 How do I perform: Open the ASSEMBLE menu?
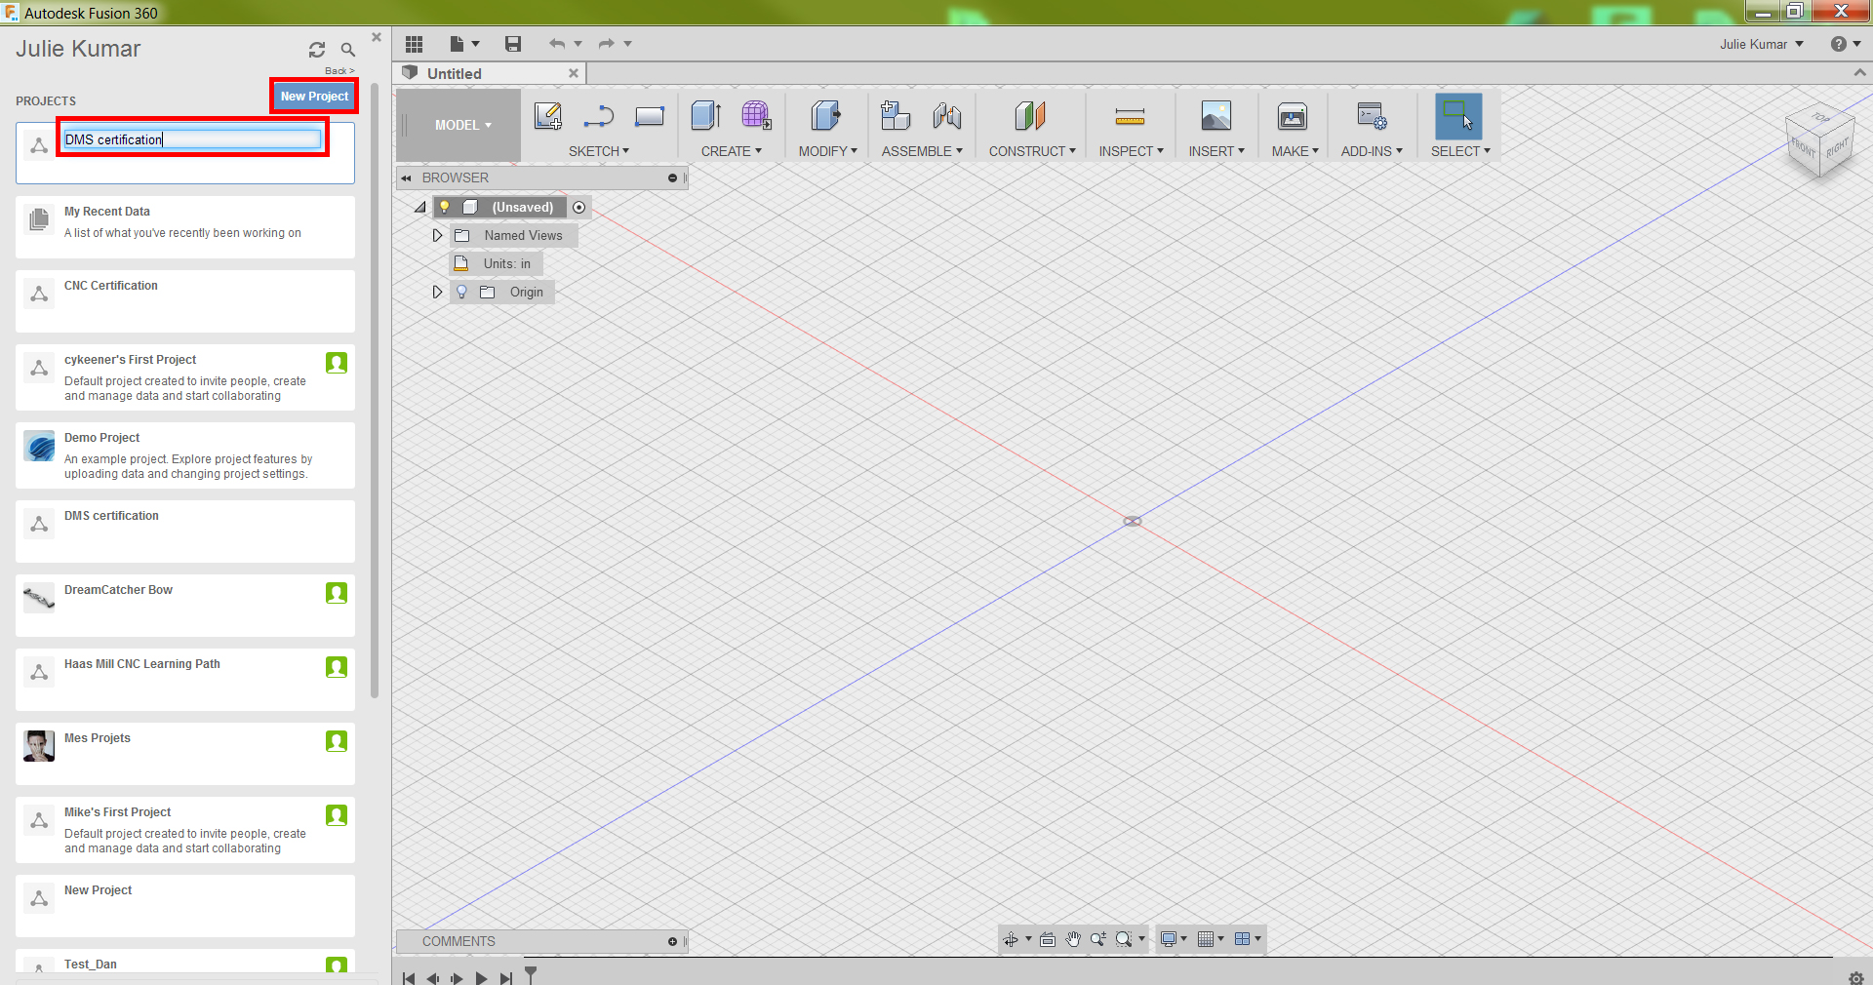tap(922, 151)
